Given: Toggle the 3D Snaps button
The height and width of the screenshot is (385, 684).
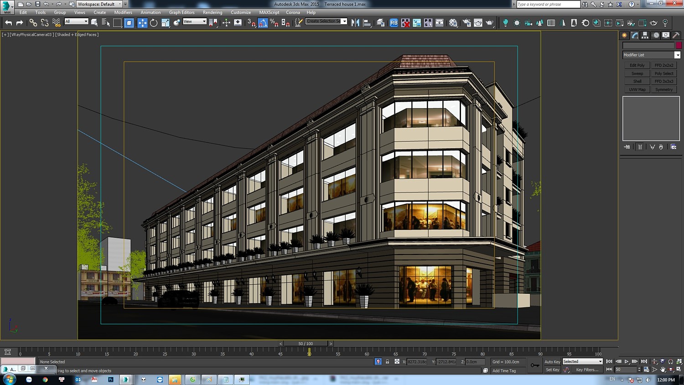Looking at the screenshot, I should point(252,22).
